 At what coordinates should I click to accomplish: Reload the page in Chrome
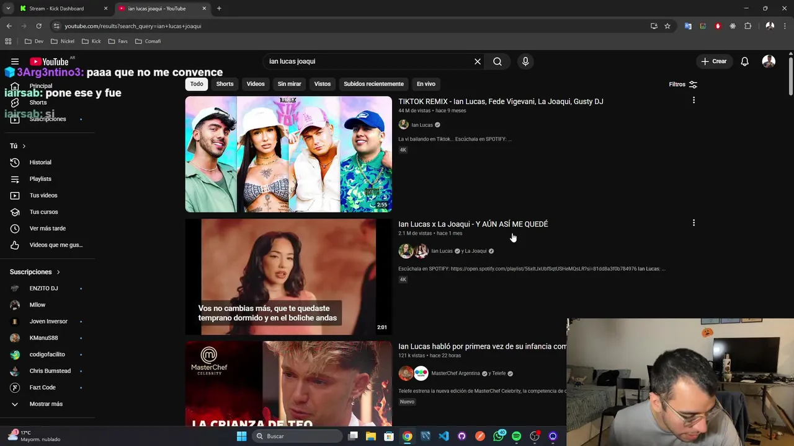(38, 26)
